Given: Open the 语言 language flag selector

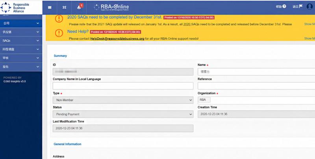Looking at the screenshot, I should (298, 7).
